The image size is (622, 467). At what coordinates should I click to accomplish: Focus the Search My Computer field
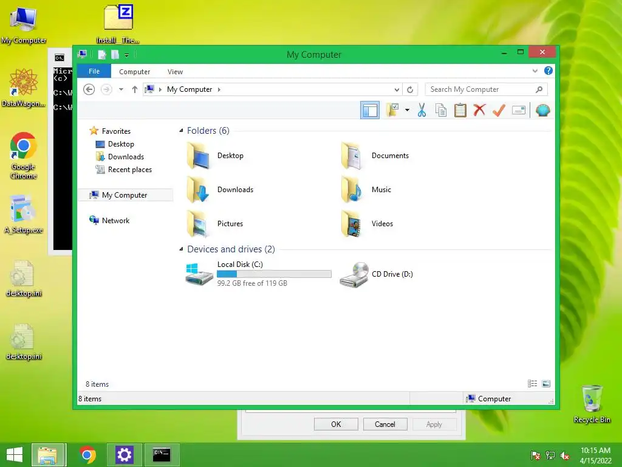[x=487, y=89]
